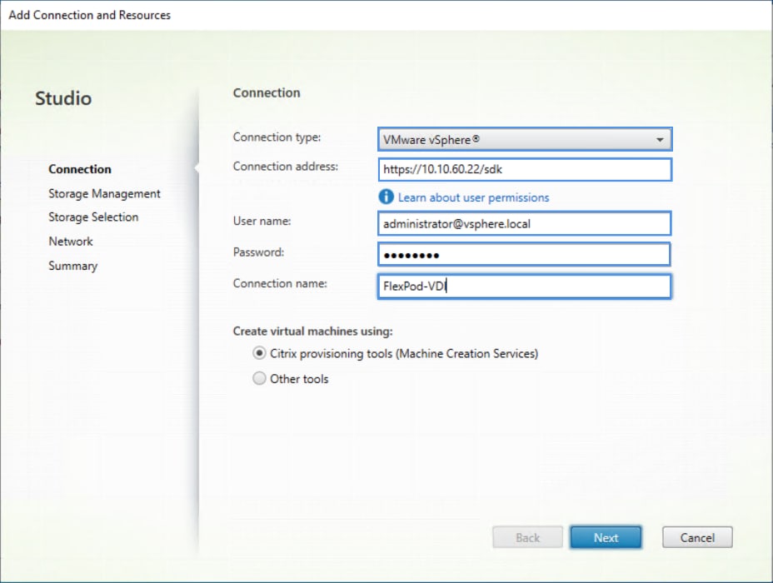Click the Add Connection and Resources title
The image size is (773, 583).
click(90, 15)
